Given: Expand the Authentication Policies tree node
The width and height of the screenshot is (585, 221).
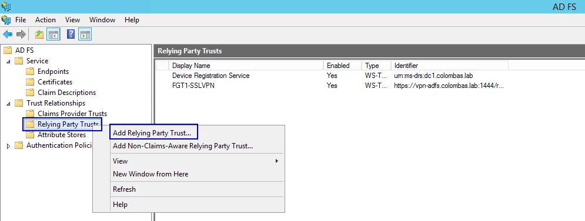Looking at the screenshot, I should point(9,146).
